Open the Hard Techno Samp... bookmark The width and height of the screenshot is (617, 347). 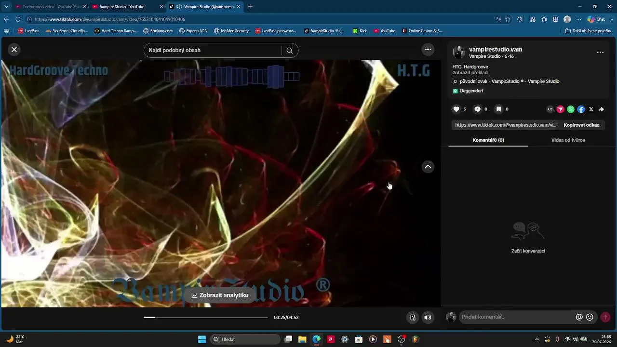click(116, 31)
